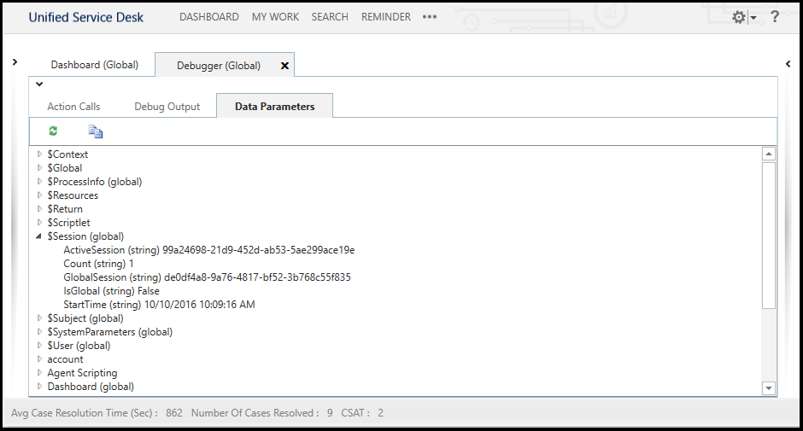Switch to Dashboard (Global) tab
The image size is (803, 431).
click(94, 65)
